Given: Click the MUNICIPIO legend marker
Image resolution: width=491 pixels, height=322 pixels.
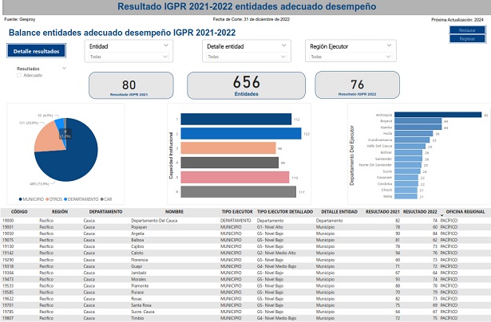Looking at the screenshot, I should 20,199.
